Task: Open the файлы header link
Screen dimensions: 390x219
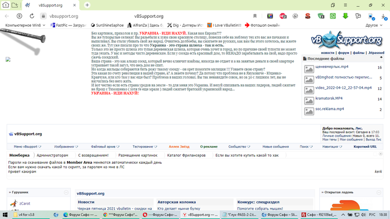Action: [358, 52]
